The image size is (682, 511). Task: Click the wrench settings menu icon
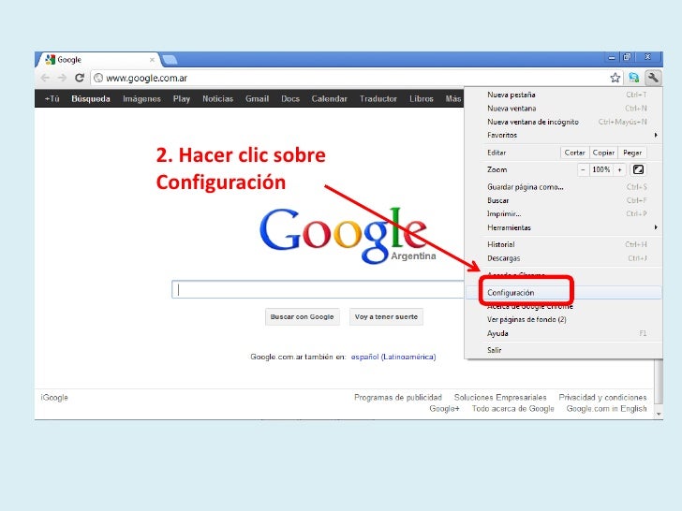(x=653, y=78)
